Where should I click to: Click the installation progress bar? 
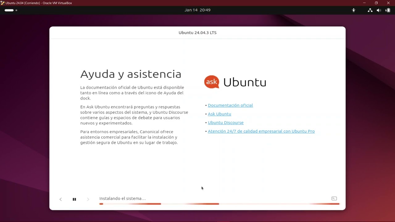[x=219, y=204]
